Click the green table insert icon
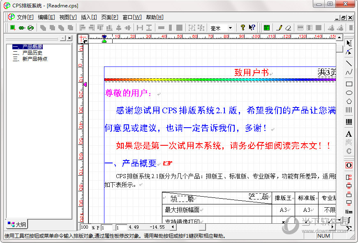Image resolution: width=358 pixels, height=243 pixels. pyautogui.click(x=266, y=28)
